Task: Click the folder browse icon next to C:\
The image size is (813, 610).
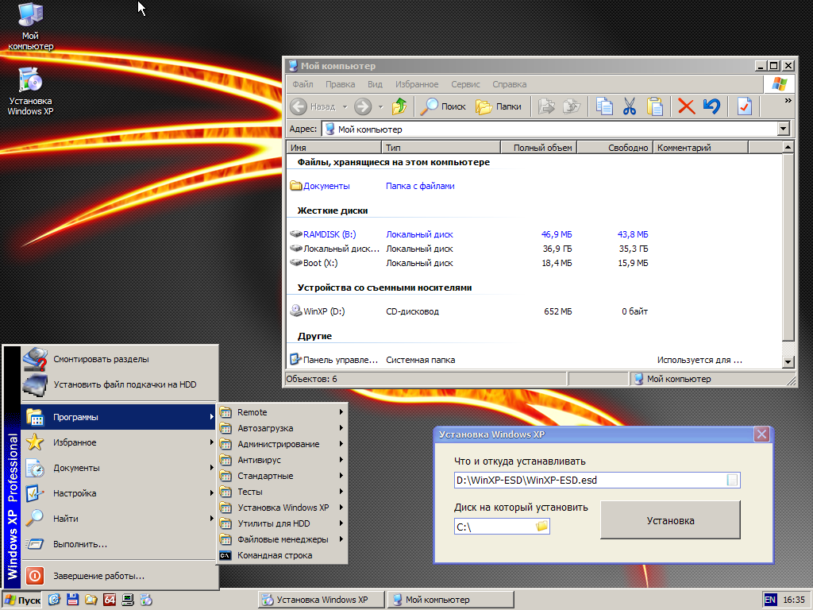Action: (x=541, y=527)
